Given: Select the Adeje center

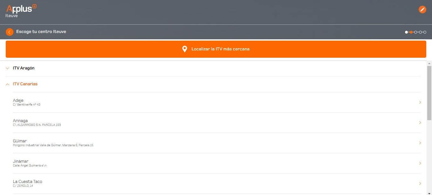Looking at the screenshot, I should pyautogui.click(x=217, y=102).
